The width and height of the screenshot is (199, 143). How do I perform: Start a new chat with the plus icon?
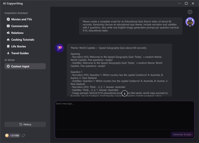click(x=190, y=12)
